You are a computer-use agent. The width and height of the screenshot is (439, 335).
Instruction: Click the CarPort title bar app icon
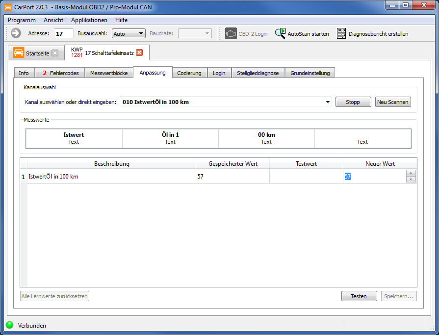tap(8, 7)
